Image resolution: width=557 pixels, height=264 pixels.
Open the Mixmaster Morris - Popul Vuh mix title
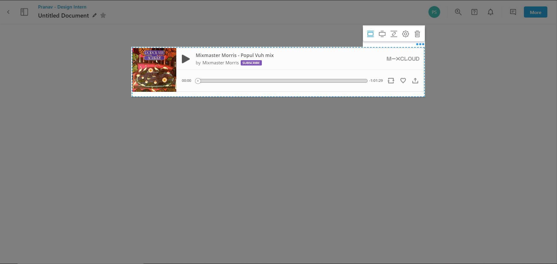(235, 55)
